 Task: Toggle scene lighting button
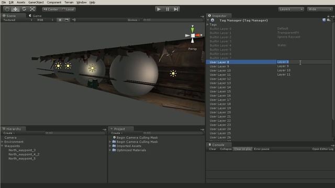point(60,20)
